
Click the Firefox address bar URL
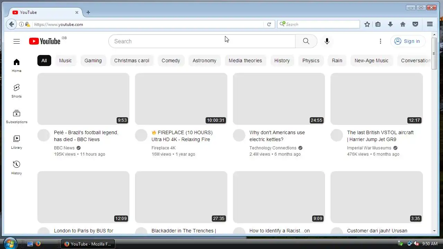(x=148, y=24)
